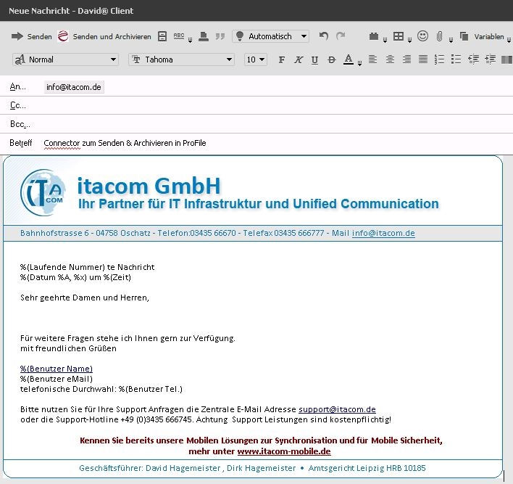Screen dimensions: 513x484
Task: Open the Tahoma font dropdown
Action: [x=182, y=60]
